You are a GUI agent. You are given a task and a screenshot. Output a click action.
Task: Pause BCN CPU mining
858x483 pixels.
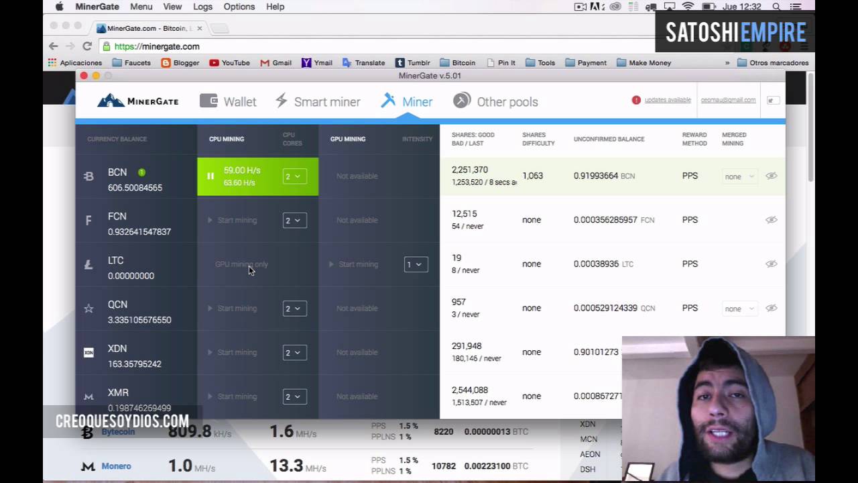point(210,176)
